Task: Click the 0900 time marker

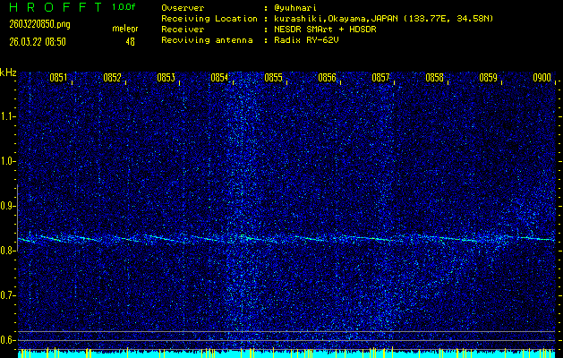Action: click(542, 78)
